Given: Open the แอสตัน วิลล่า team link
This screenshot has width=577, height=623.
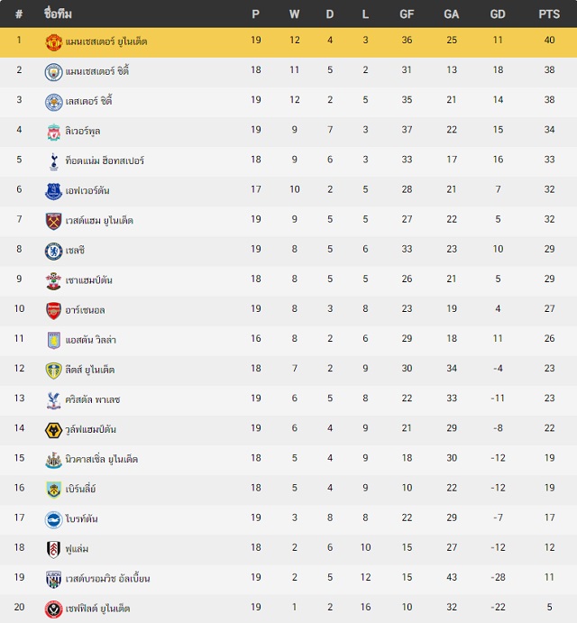Looking at the screenshot, I should (x=90, y=340).
